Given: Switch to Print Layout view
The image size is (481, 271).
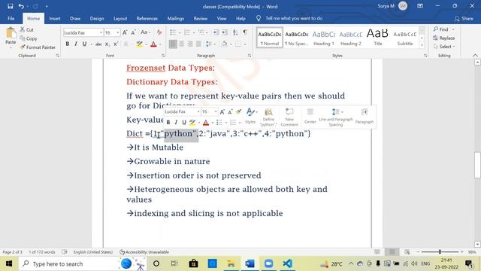Looking at the screenshot, I should [392, 252].
